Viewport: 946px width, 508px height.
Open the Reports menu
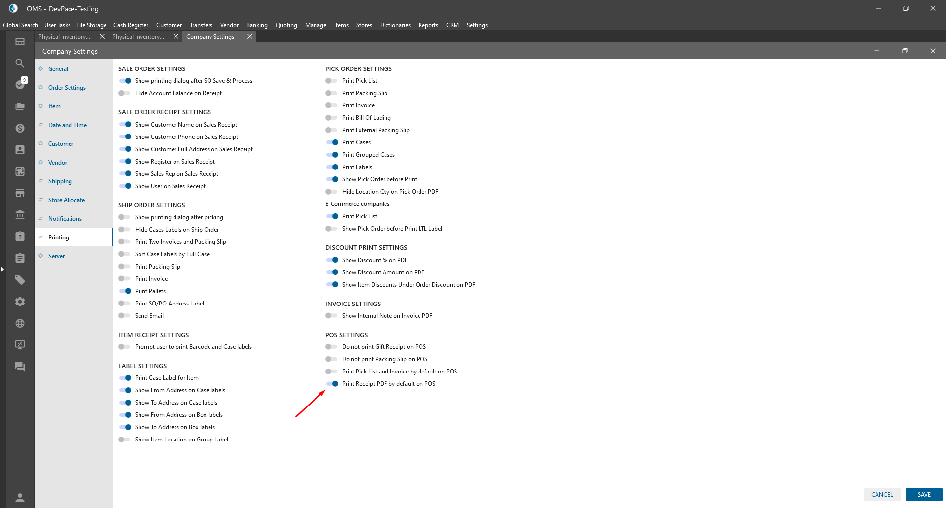(x=428, y=25)
